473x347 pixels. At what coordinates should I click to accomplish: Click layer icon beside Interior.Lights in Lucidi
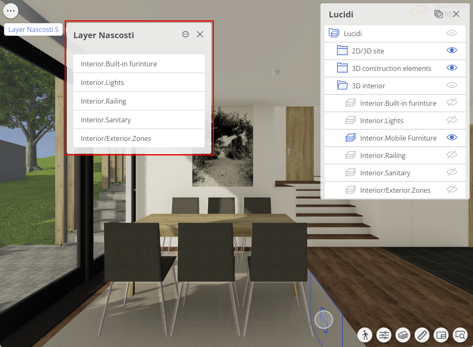pos(351,120)
